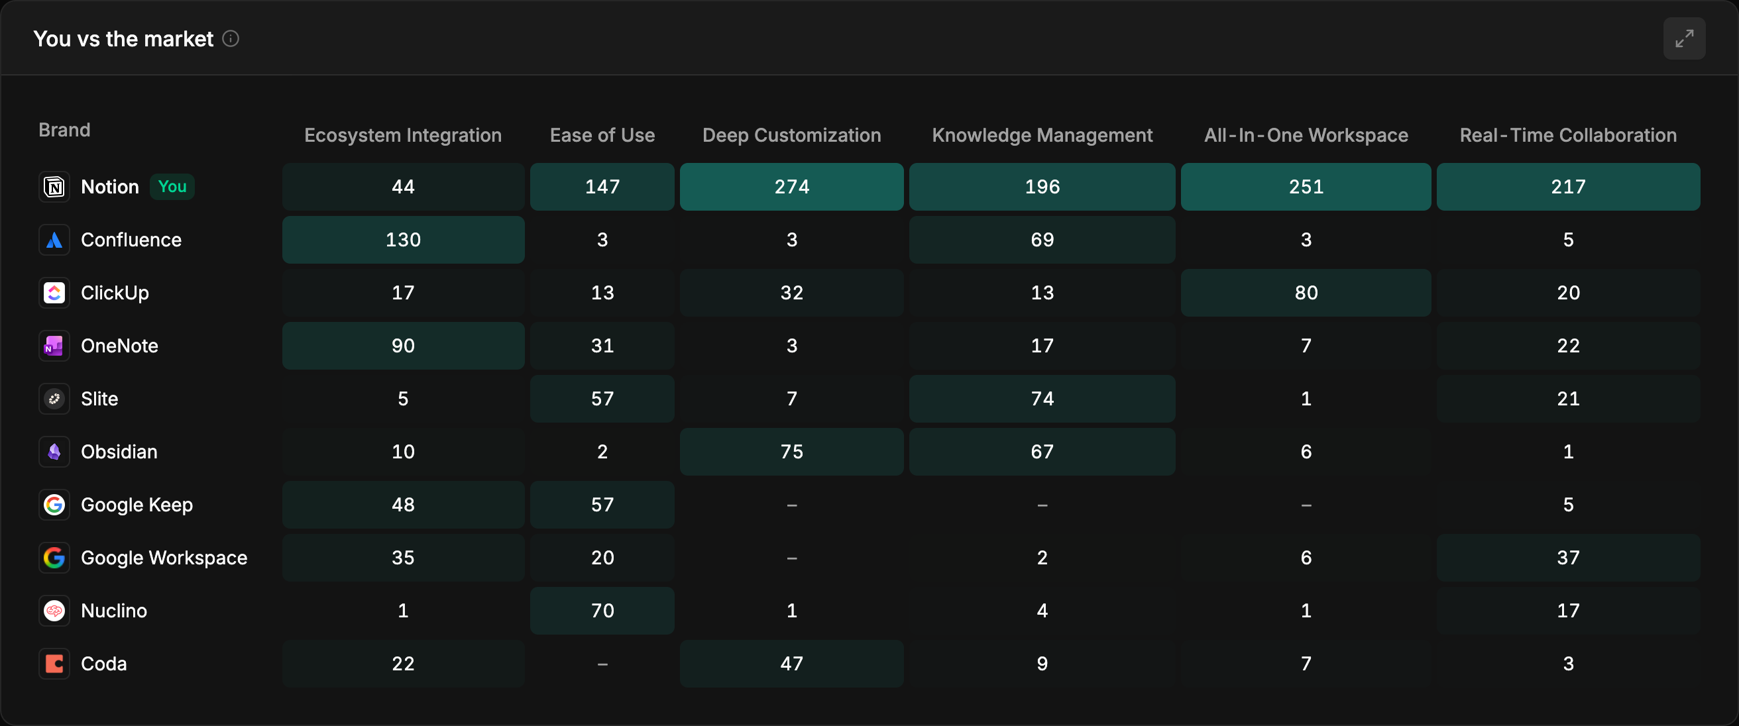1739x726 pixels.
Task: Select Confluence's Knowledge Management cell showing 69
Action: coord(1042,240)
